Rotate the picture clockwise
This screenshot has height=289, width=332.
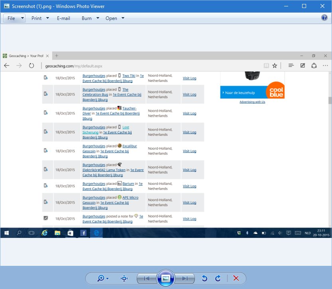pos(218,278)
